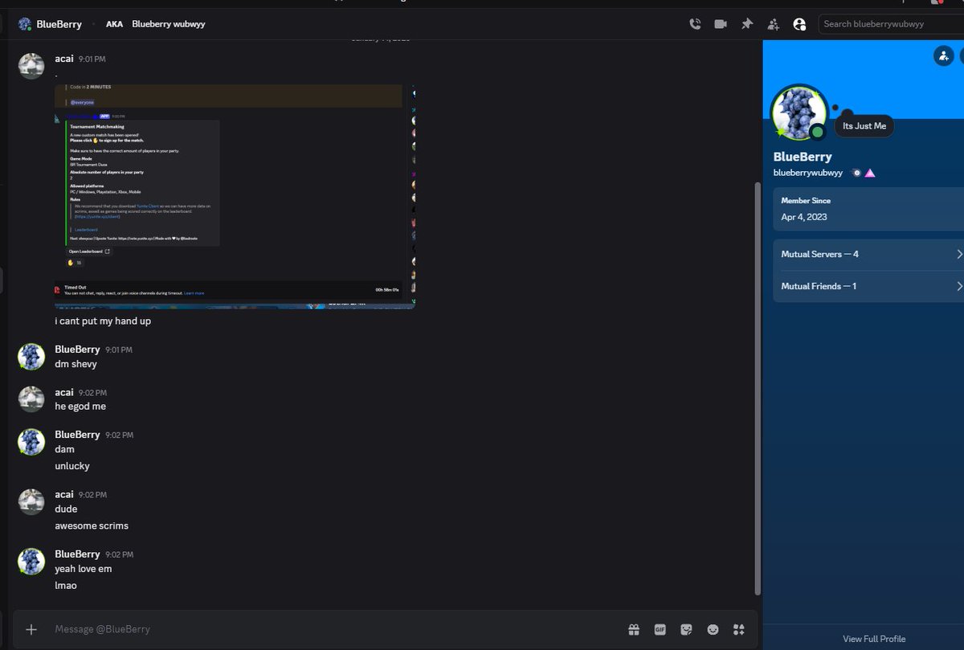Viewport: 964px width, 650px height.
Task: Click BlueBerry username on 'dm shevy' message
Action: (x=77, y=350)
